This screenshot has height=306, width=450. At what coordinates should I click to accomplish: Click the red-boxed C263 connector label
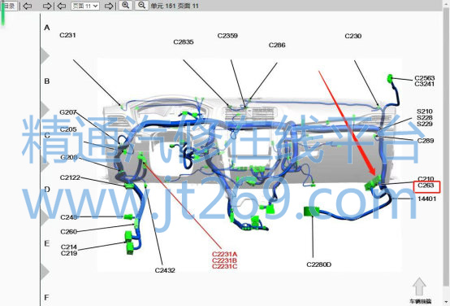click(426, 186)
